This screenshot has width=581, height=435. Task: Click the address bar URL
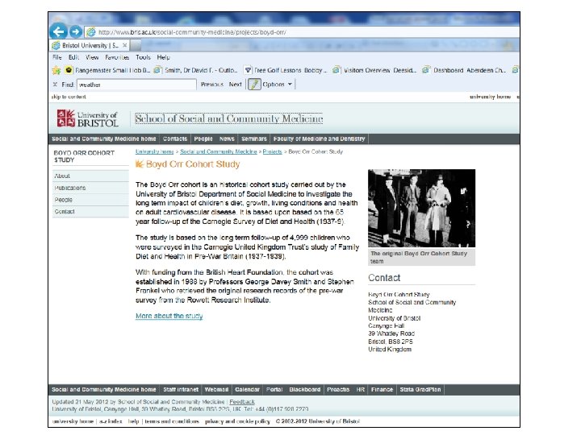point(192,32)
